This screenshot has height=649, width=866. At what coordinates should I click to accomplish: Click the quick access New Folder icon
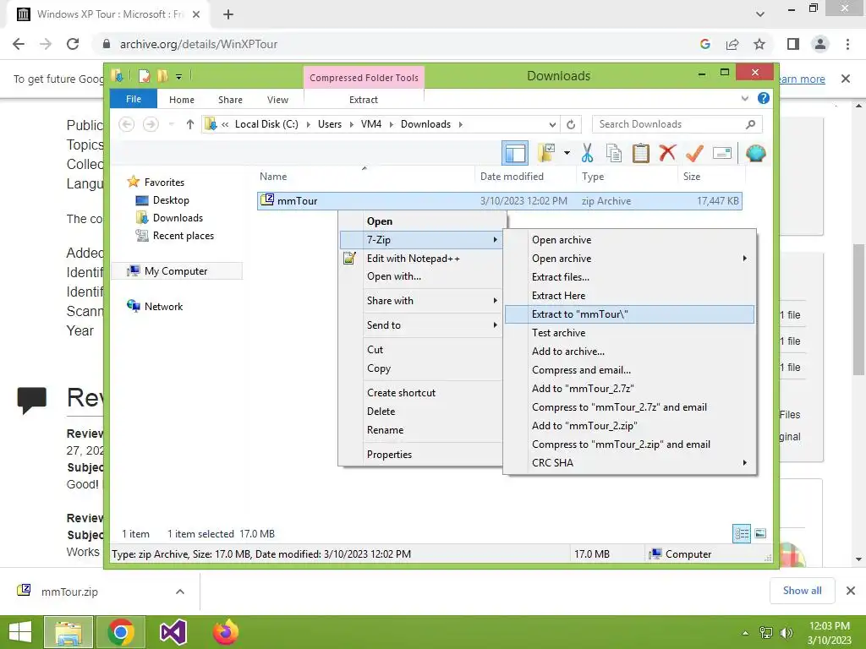[162, 75]
